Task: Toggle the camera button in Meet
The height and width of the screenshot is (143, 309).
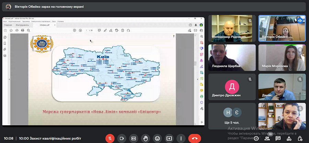Action: point(122,138)
